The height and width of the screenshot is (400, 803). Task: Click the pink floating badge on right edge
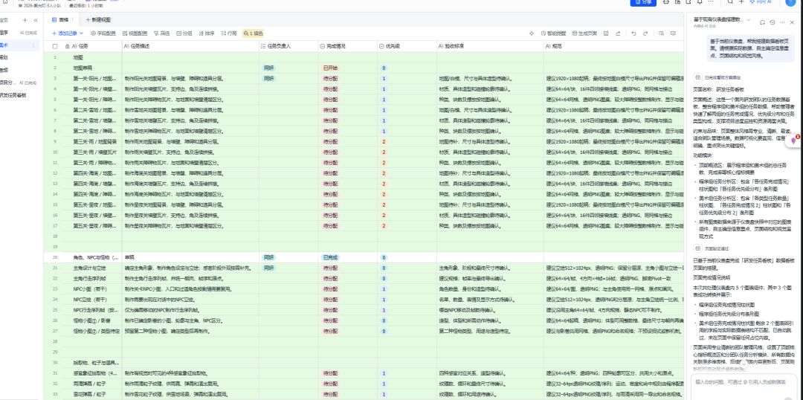[794, 140]
